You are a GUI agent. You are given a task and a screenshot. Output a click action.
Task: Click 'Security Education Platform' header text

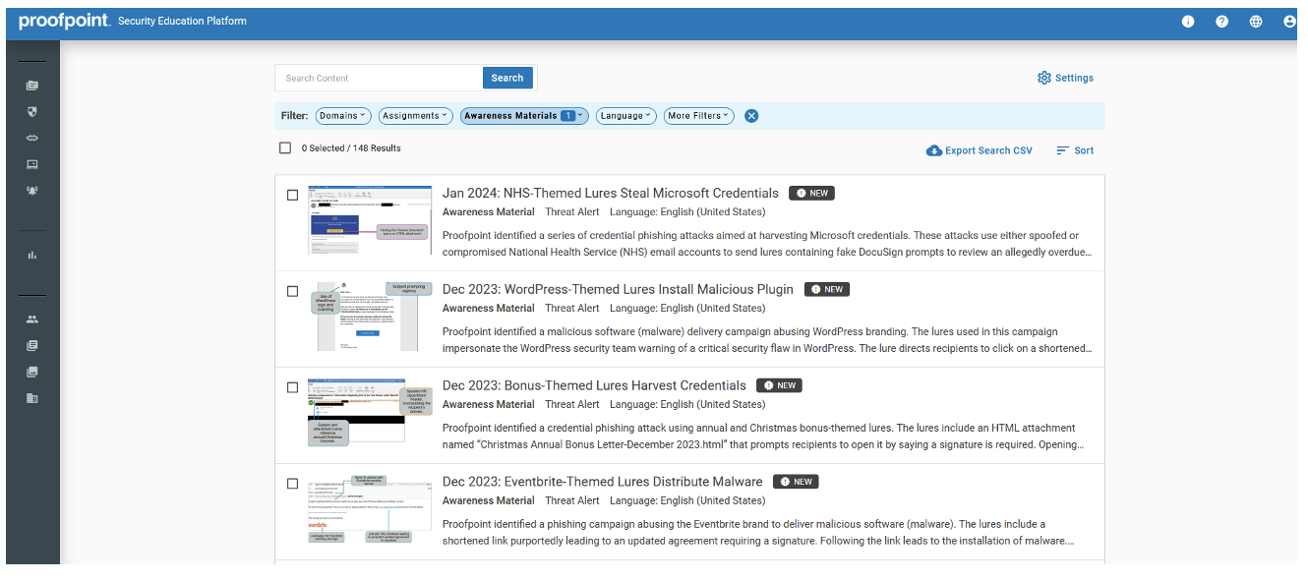[x=182, y=21]
